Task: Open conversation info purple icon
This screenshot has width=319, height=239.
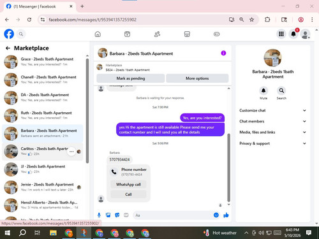Action: point(223,53)
